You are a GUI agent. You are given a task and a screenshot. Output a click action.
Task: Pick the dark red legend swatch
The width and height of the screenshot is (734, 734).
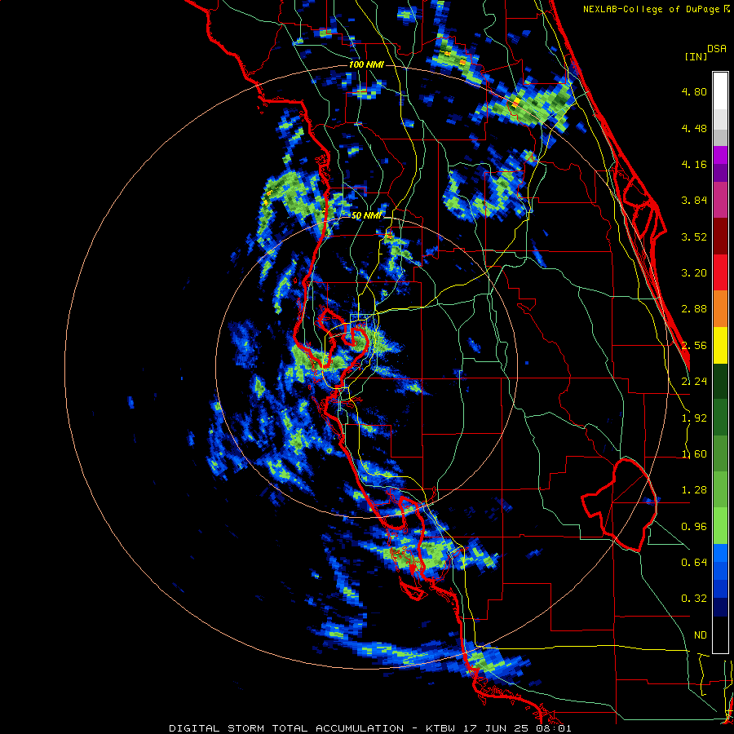(x=720, y=237)
